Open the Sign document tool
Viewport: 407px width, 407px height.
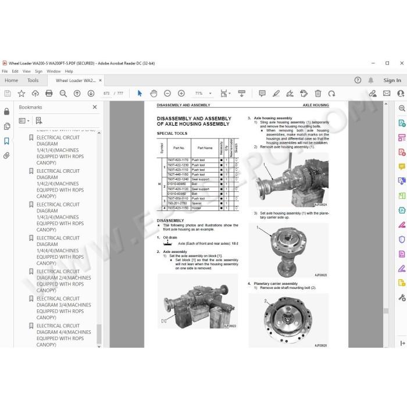pos(290,94)
